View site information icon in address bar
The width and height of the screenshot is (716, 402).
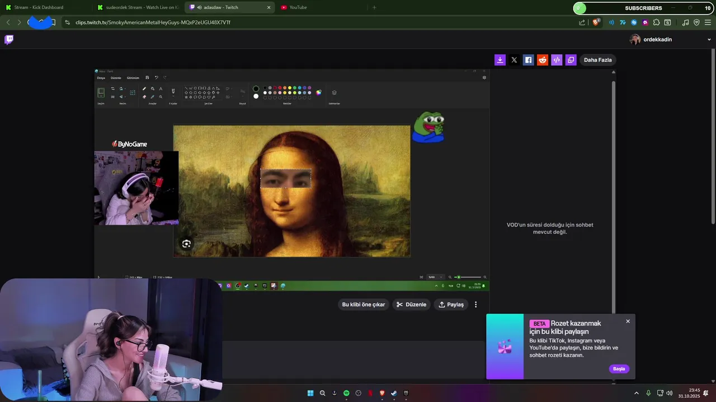point(67,22)
